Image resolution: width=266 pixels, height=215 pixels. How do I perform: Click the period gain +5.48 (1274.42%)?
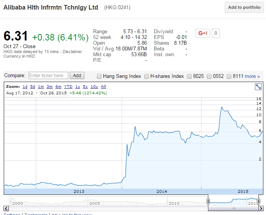[88, 93]
